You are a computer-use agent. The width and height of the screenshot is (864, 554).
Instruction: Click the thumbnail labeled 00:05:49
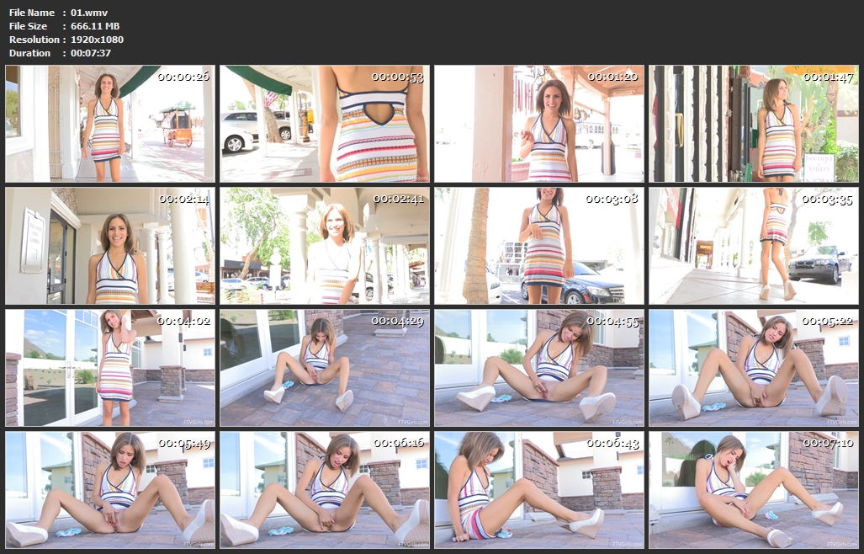click(x=110, y=490)
